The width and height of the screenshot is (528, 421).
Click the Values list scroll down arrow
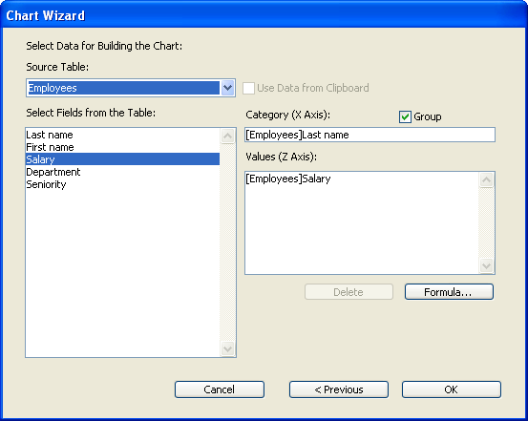click(486, 265)
